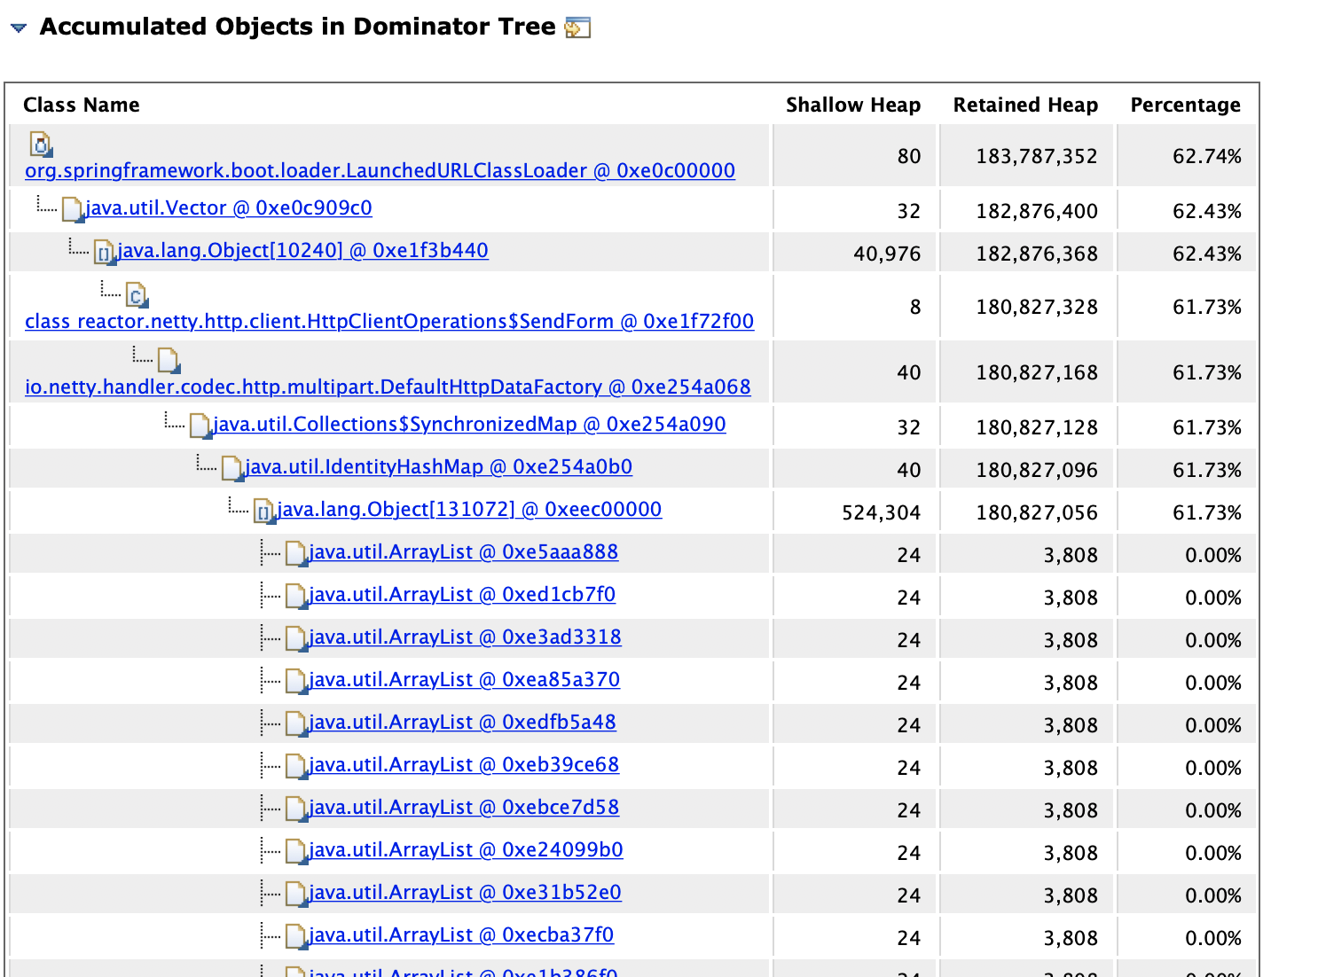Select shallow heap value 8
This screenshot has height=977, width=1318.
coord(915,307)
